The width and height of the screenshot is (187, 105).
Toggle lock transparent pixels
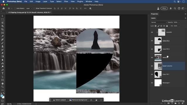(x=155, y=26)
